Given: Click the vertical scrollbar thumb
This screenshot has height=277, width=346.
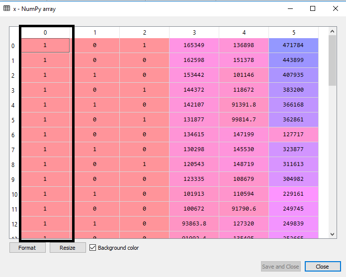Looking at the screenshot, I should (x=333, y=59).
